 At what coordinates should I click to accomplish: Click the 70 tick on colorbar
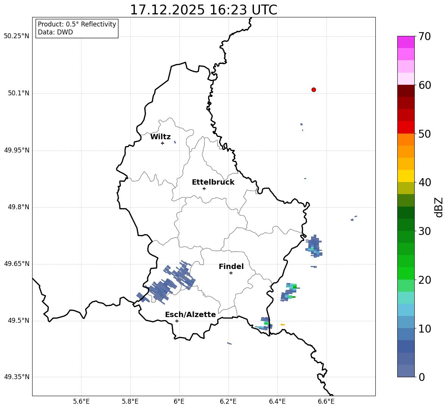click(x=425, y=36)
